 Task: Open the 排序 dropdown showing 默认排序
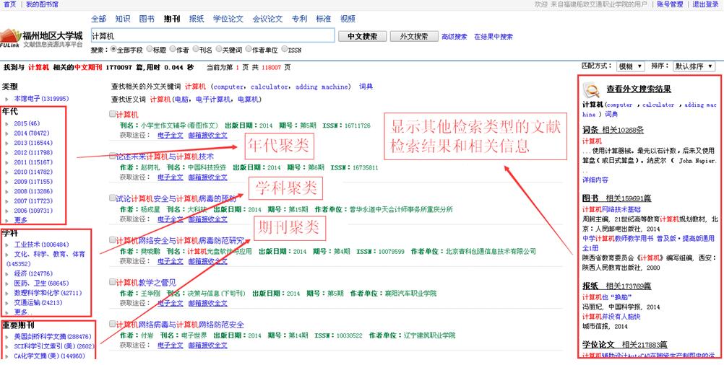click(x=692, y=66)
